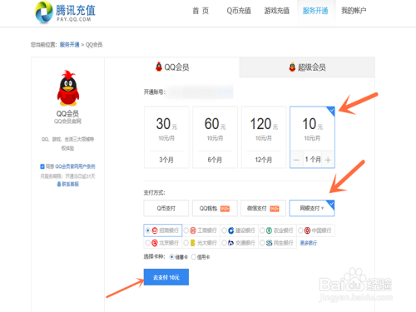Go to 首页 in top navigation
The width and height of the screenshot is (416, 312).
[x=201, y=11]
